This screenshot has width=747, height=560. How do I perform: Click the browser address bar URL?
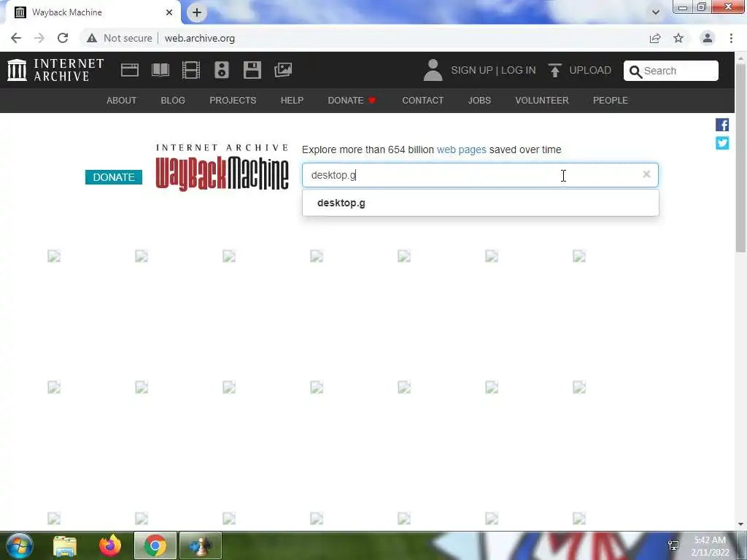click(x=200, y=38)
